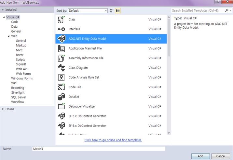Expand the Online section

3,109
